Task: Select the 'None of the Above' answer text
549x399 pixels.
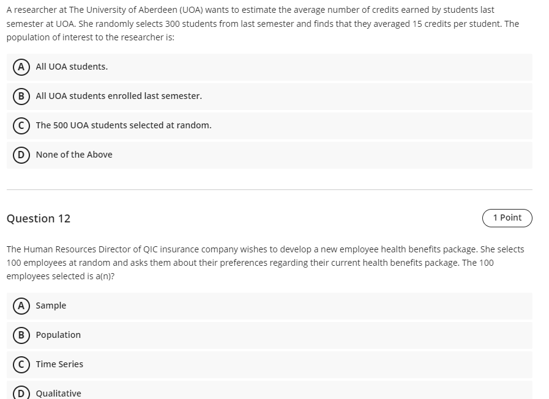Action: pos(74,155)
